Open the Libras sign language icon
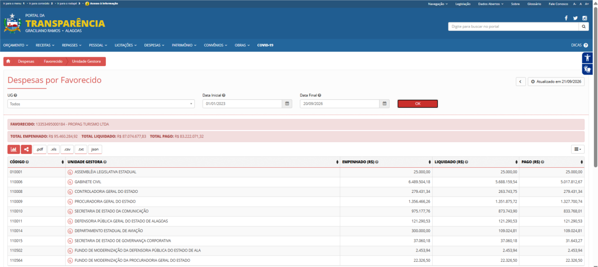 click(x=587, y=69)
